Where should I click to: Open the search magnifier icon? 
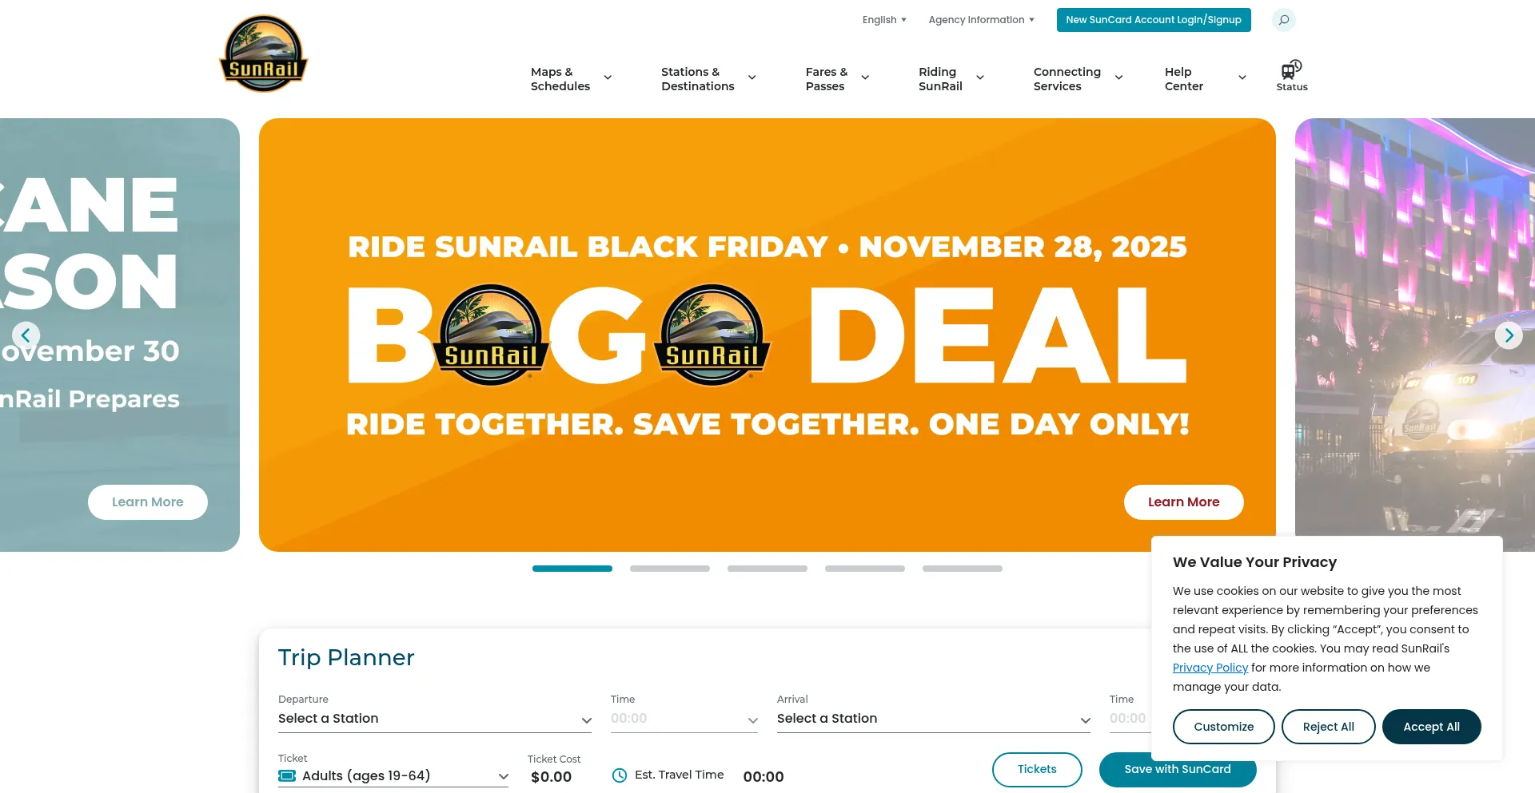pos(1283,20)
